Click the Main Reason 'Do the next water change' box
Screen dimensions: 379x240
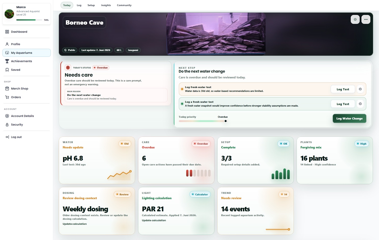116,95
